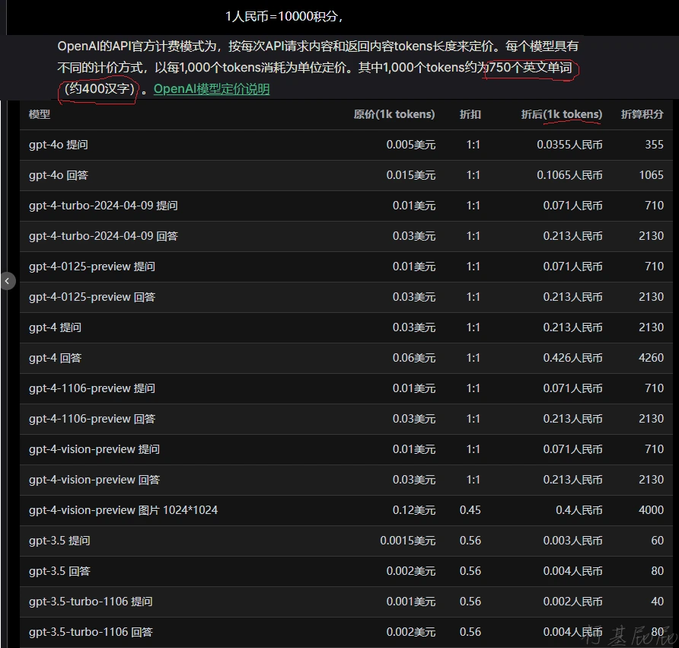Click 0.002美元 in the gpt-3.5-turbo-1106 回答 row
The height and width of the screenshot is (648, 679).
click(x=411, y=632)
